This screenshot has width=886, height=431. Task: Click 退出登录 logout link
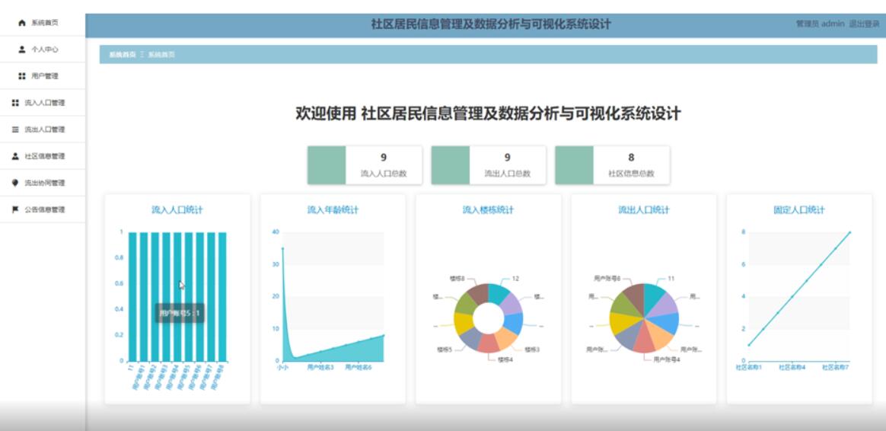point(864,24)
